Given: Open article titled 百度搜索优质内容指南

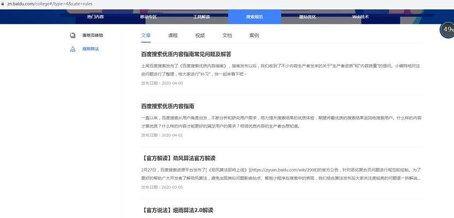Looking at the screenshot, I should pos(168,106).
